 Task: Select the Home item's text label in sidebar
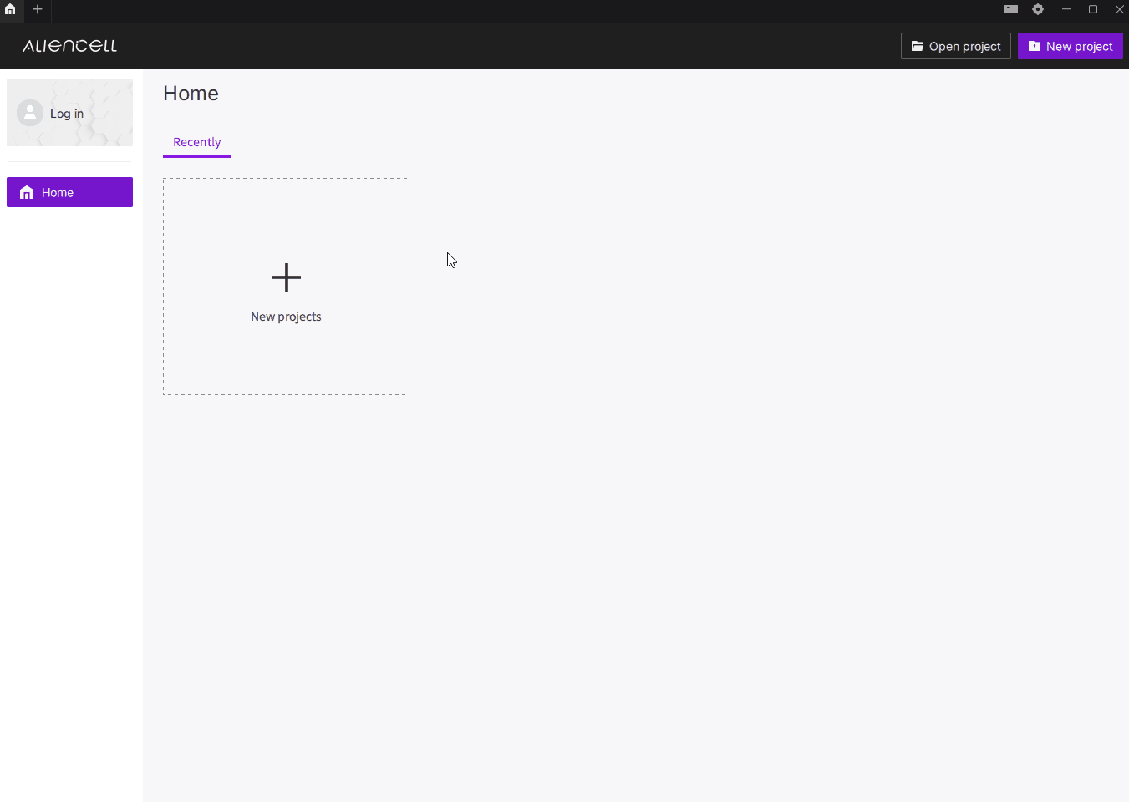[x=58, y=192]
